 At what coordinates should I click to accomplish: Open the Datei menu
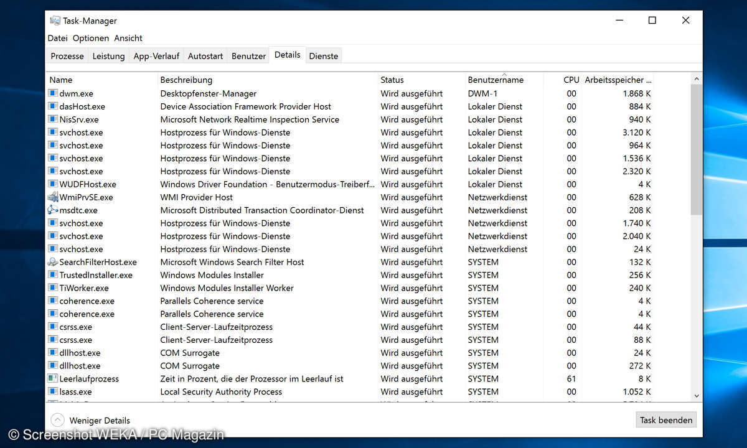click(x=57, y=38)
